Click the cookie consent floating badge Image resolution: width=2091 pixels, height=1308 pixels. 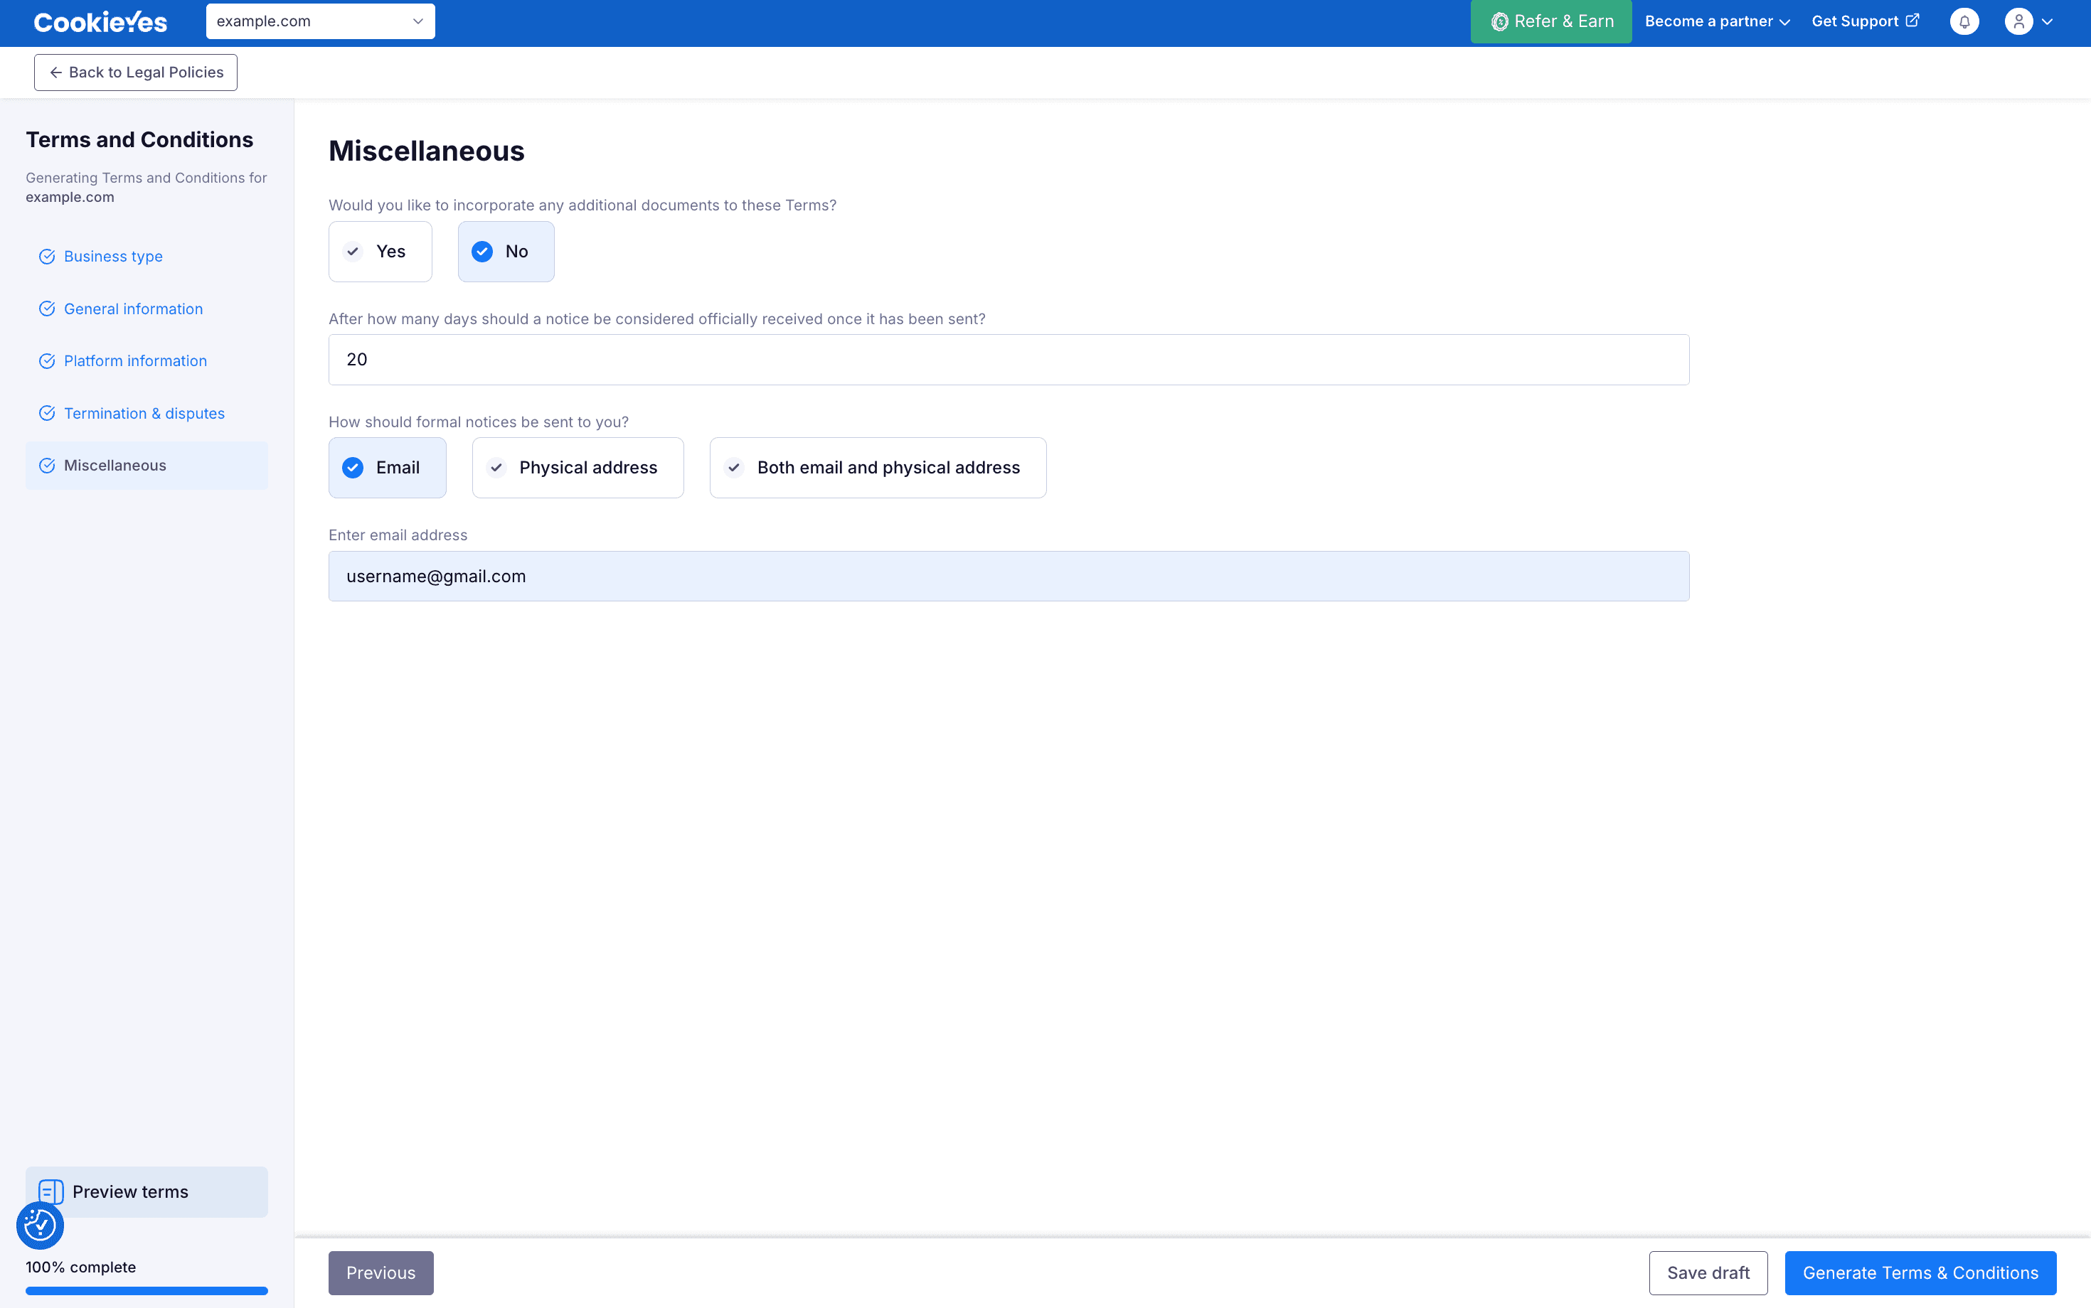(x=40, y=1225)
